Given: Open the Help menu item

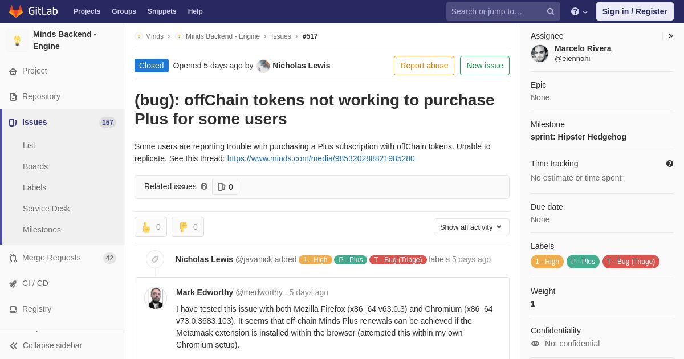Looking at the screenshot, I should 196,11.
